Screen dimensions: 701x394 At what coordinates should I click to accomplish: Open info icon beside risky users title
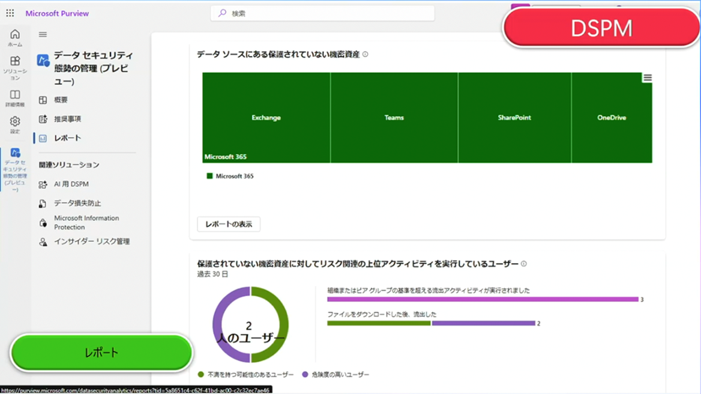pos(524,264)
